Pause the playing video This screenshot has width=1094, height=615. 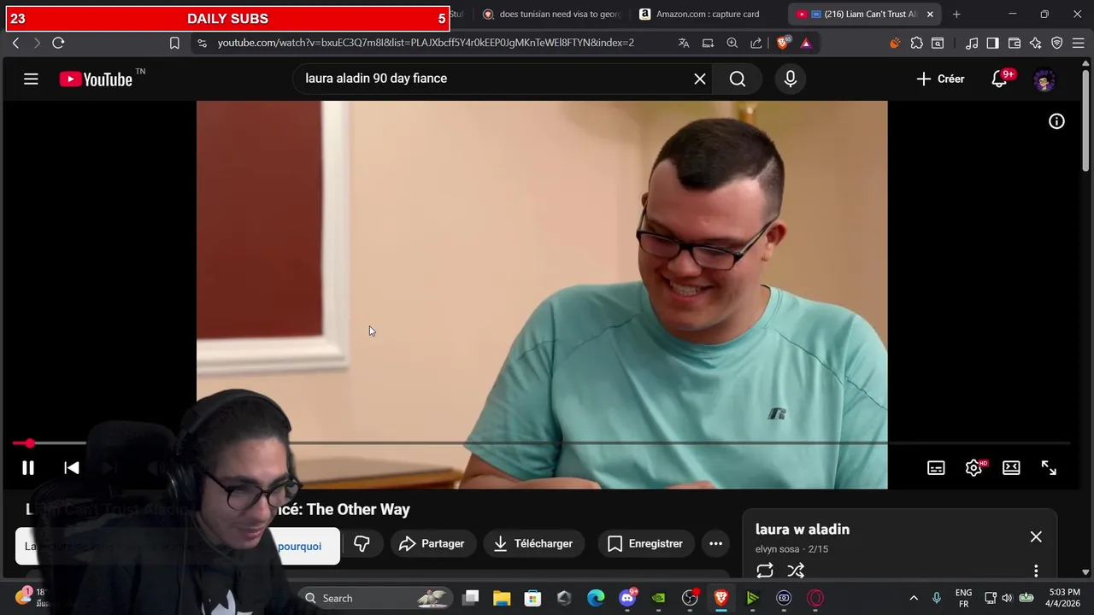28,468
